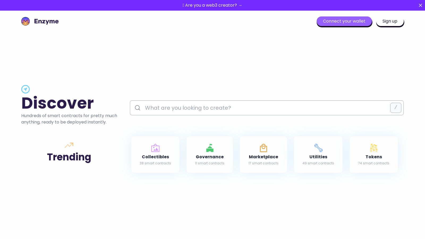Click '74 smart contracts' text
This screenshot has width=425, height=239.
[x=374, y=163]
